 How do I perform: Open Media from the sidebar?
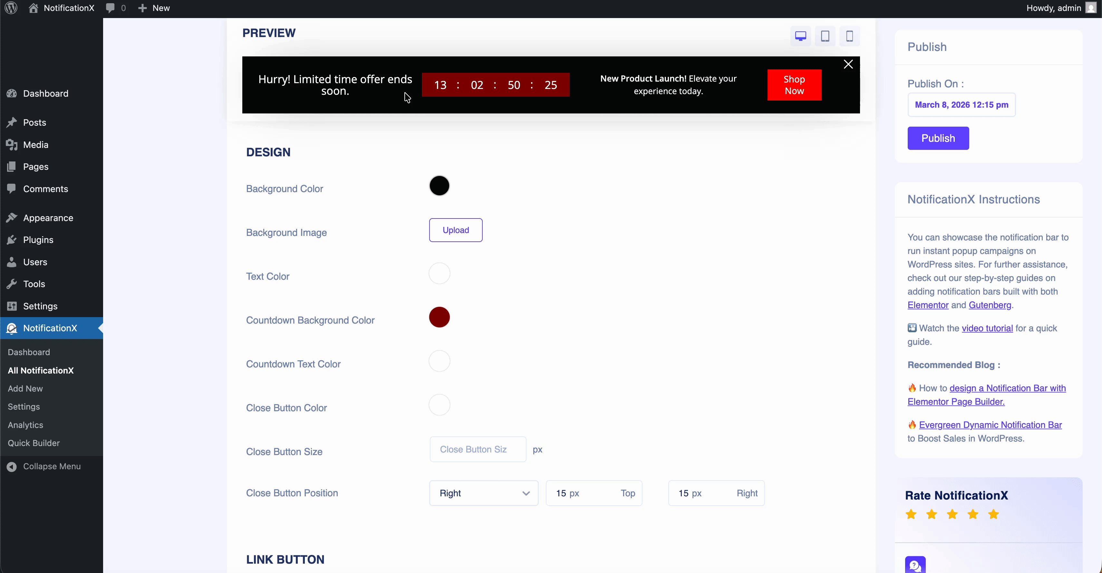(35, 145)
